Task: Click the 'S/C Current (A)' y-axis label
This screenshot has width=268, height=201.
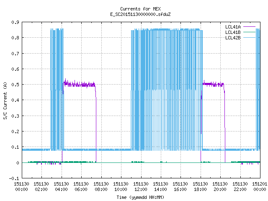Action: [x=5, y=100]
